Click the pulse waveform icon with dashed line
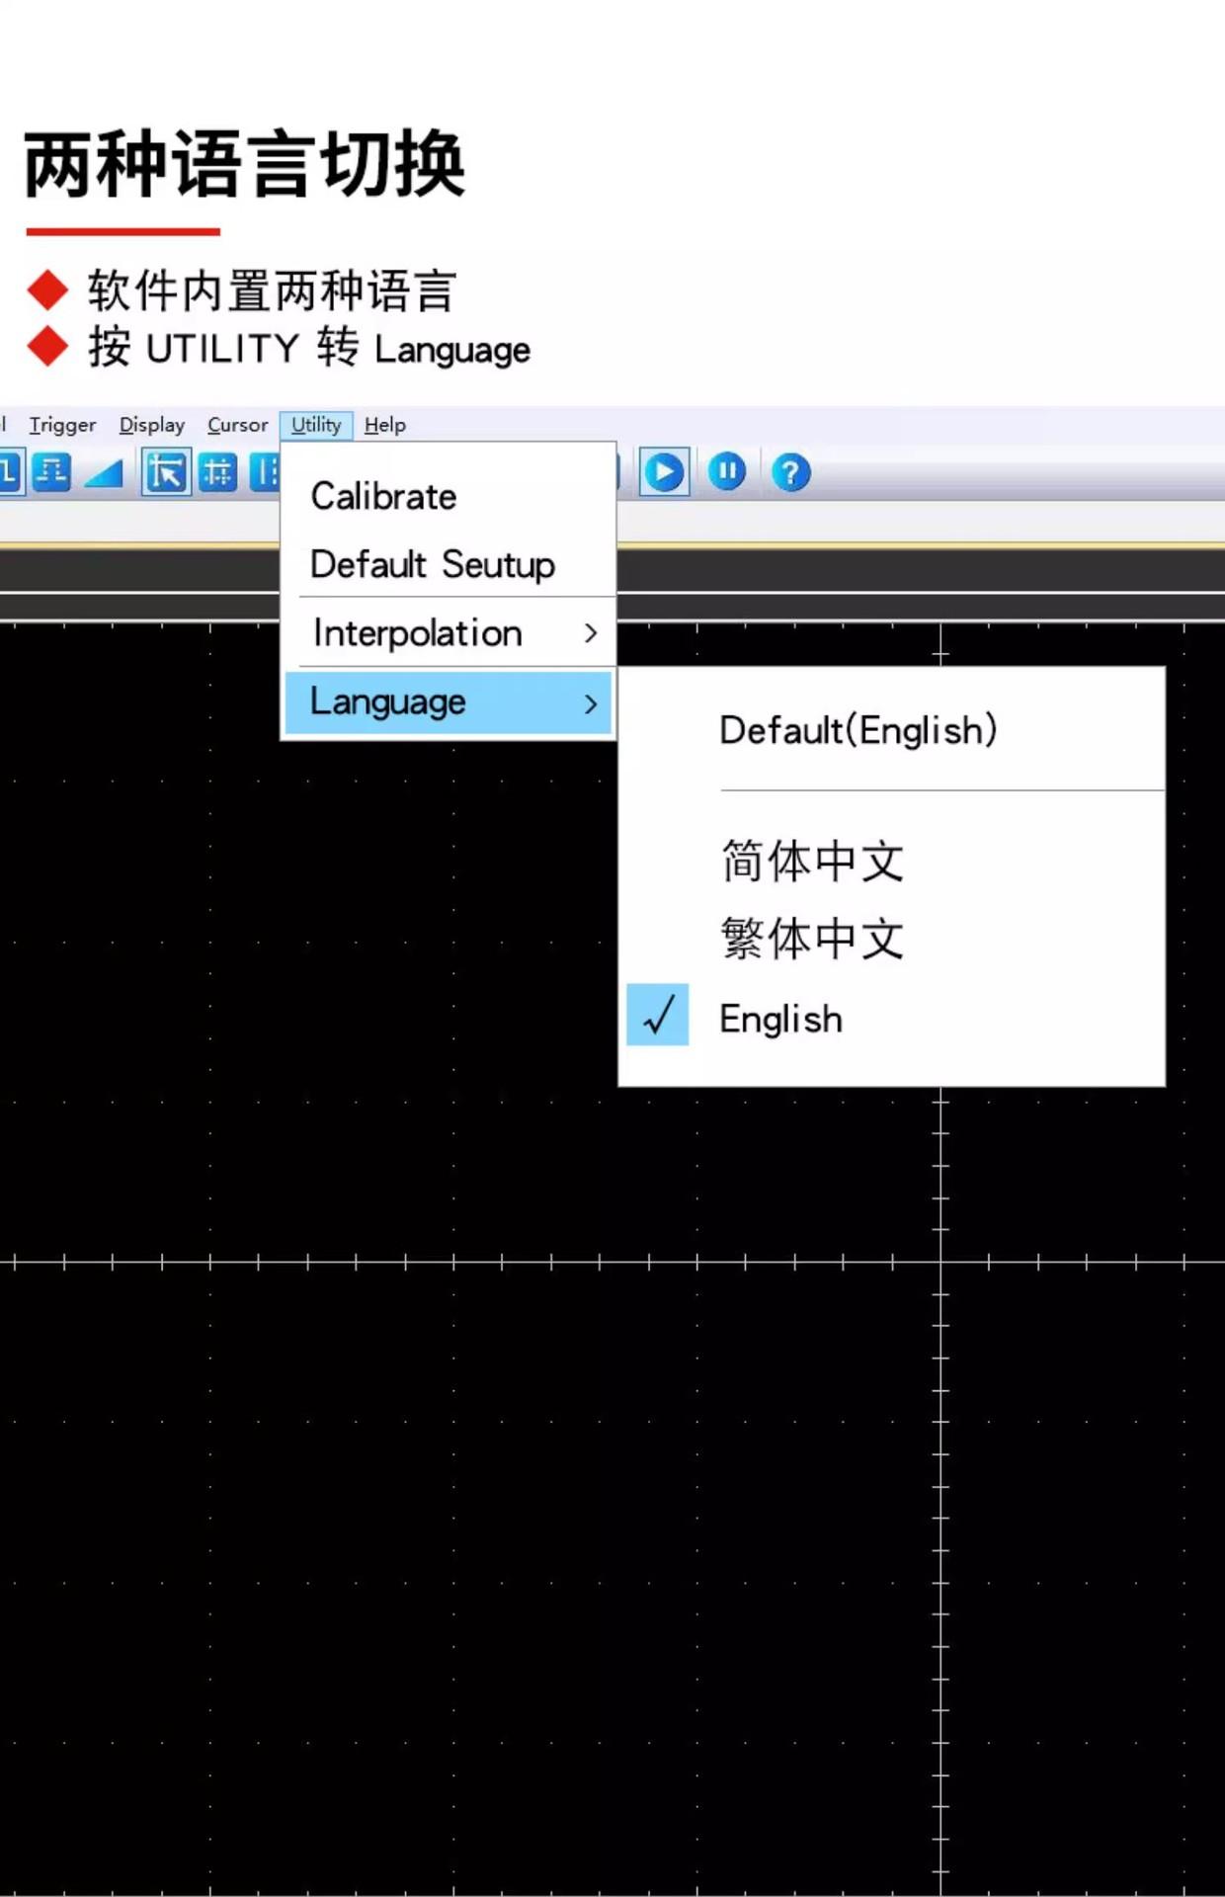The height and width of the screenshot is (1897, 1225). [x=51, y=472]
